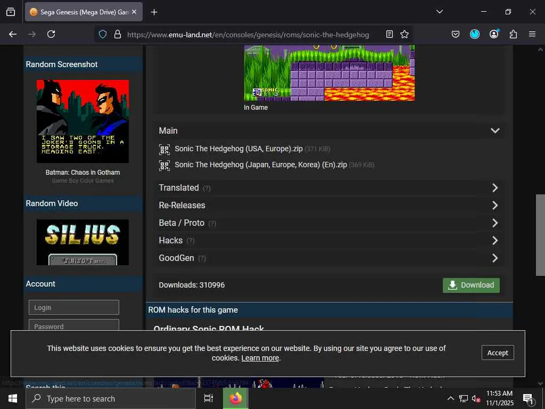Accept the cookie notice
Viewport: 545px width, 409px height.
tap(498, 353)
